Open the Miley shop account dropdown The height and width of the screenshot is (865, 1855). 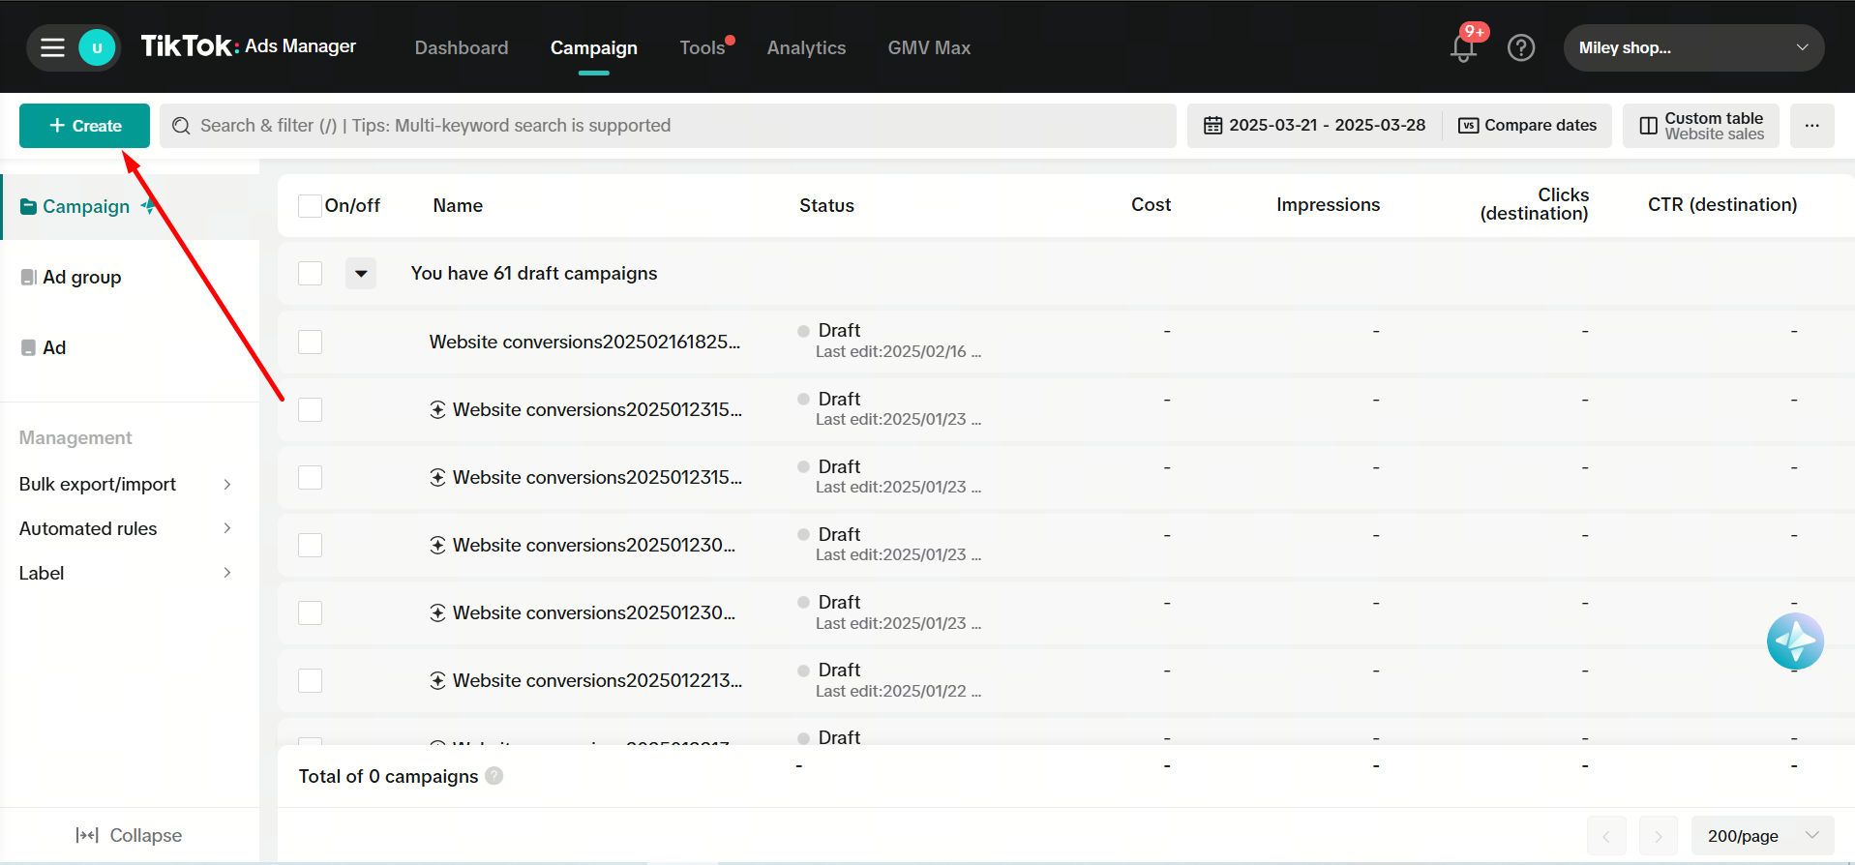click(x=1693, y=47)
